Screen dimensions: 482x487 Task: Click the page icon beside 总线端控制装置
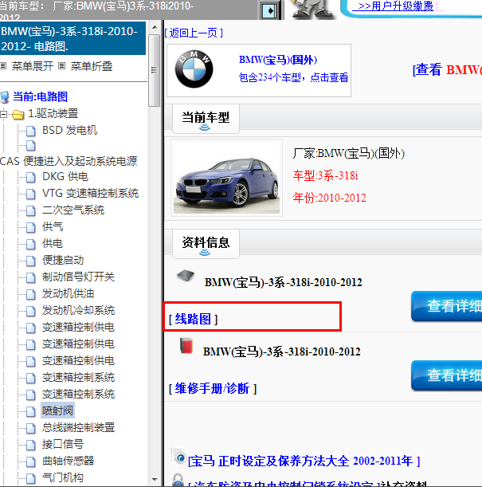[x=31, y=429]
